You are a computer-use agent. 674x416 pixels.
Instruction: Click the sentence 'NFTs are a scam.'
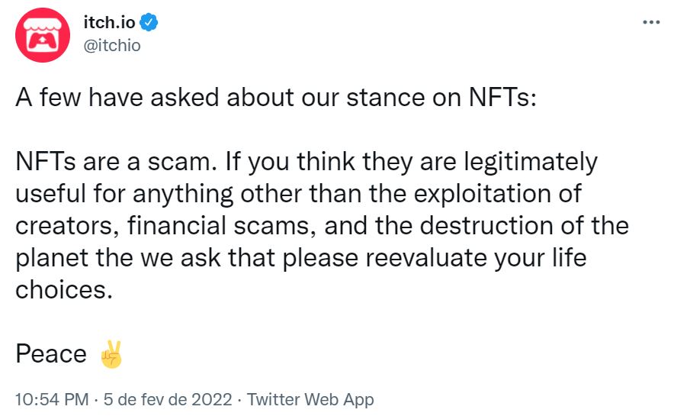(x=116, y=162)
